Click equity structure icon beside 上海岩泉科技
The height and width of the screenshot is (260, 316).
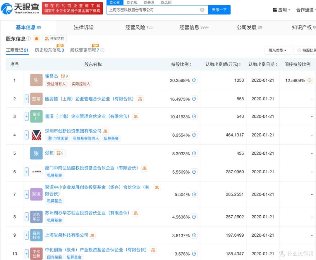[92, 235]
